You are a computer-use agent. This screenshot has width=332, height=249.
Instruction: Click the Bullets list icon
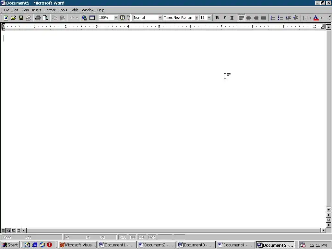point(280,18)
